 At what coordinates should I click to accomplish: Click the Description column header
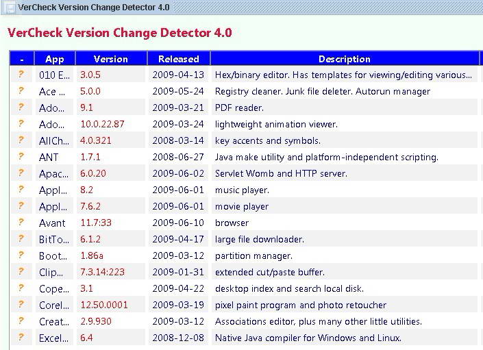(x=345, y=59)
